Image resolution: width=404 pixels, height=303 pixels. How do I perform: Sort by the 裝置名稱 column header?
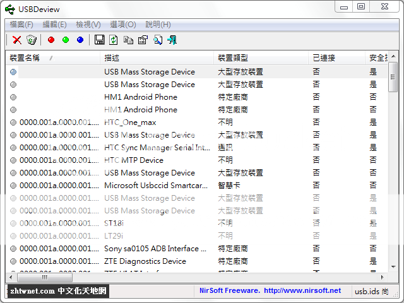coord(52,58)
